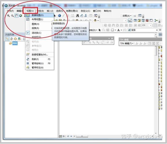
Task: Open the 选择(S) menu
Action: click(x=60, y=11)
